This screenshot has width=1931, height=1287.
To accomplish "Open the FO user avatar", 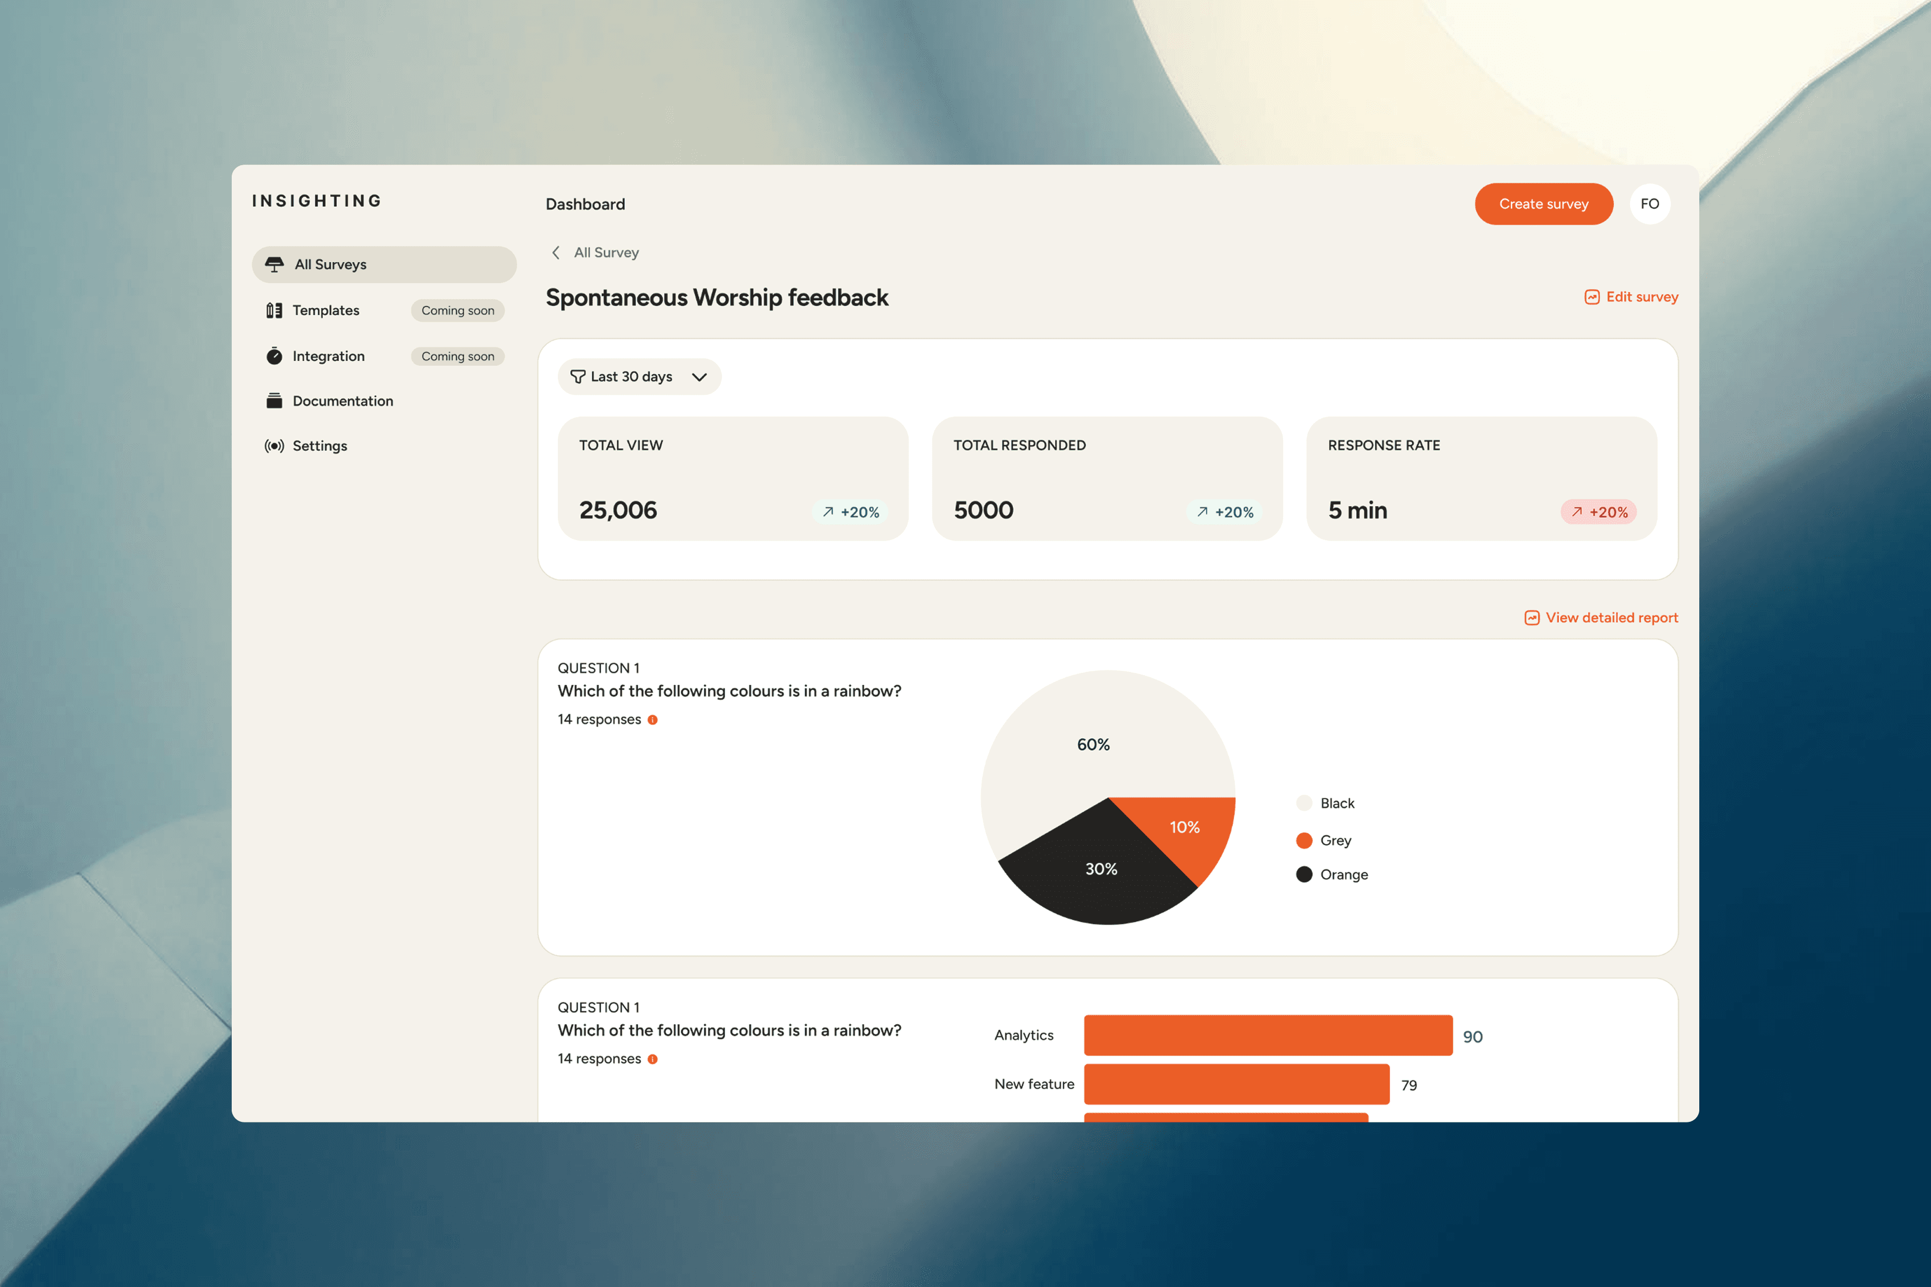I will 1649,204.
